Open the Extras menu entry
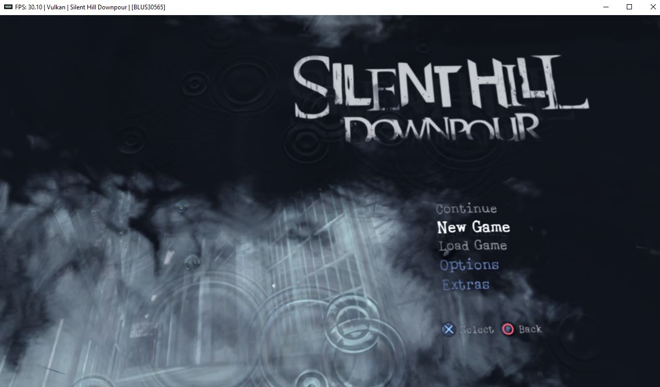The width and height of the screenshot is (660, 387). [x=466, y=285]
